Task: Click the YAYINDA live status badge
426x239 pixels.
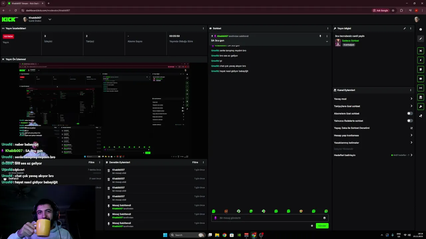Action: pyautogui.click(x=8, y=36)
